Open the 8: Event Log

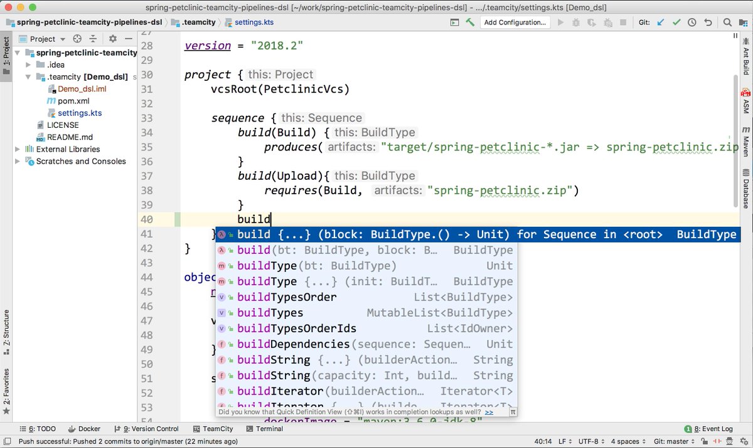pyautogui.click(x=708, y=429)
